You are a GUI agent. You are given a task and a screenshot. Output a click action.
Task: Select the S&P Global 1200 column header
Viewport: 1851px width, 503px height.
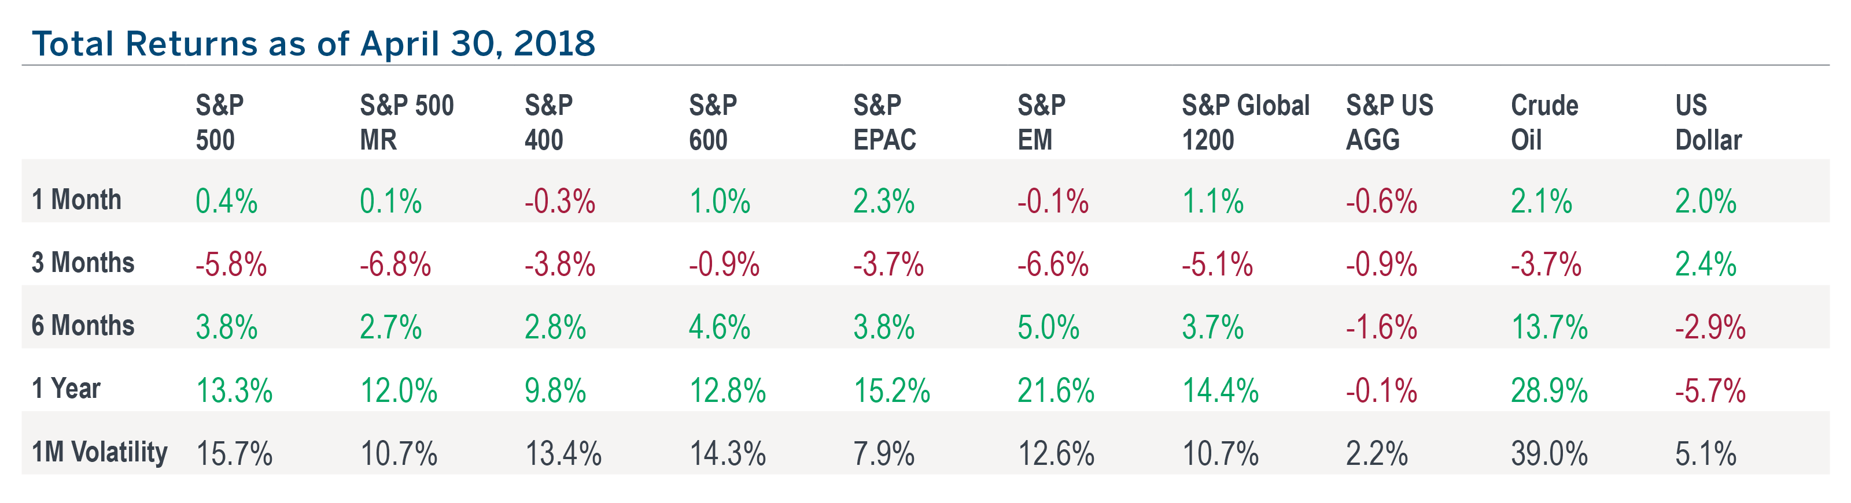[x=1245, y=122]
